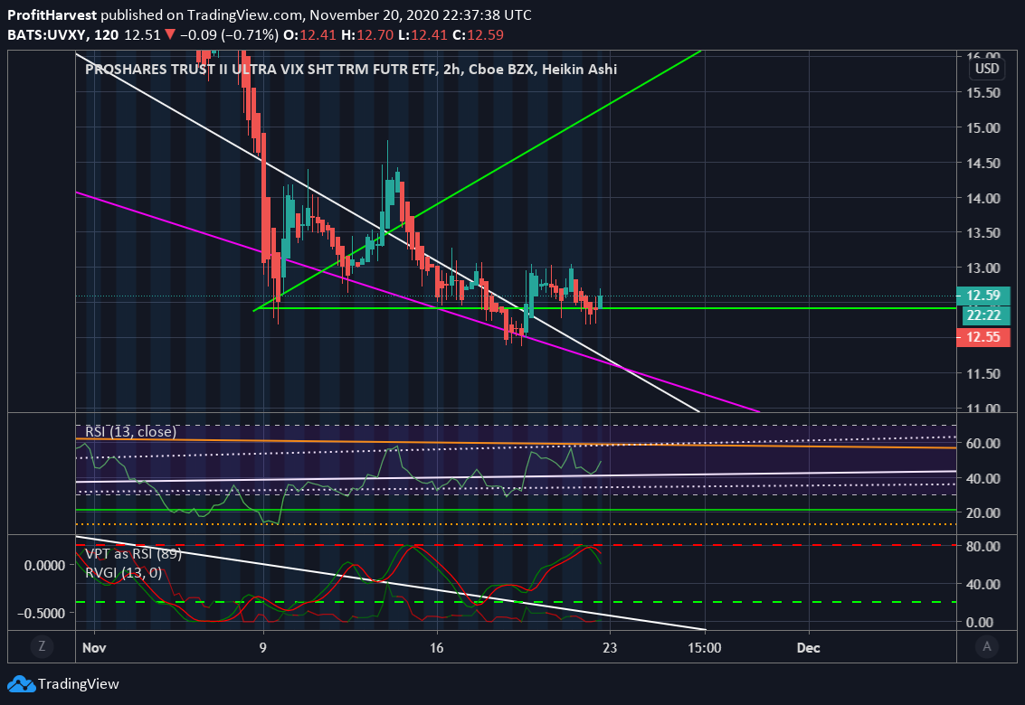The height and width of the screenshot is (705, 1025).
Task: Click the 15.00 price axis label
Action: tap(983, 128)
